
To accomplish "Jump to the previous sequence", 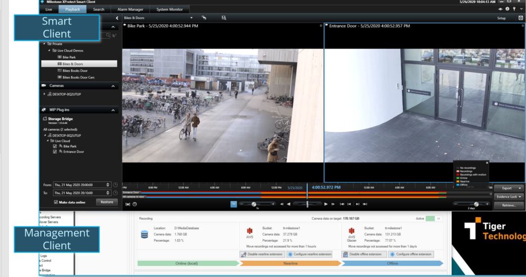I will (x=349, y=204).
